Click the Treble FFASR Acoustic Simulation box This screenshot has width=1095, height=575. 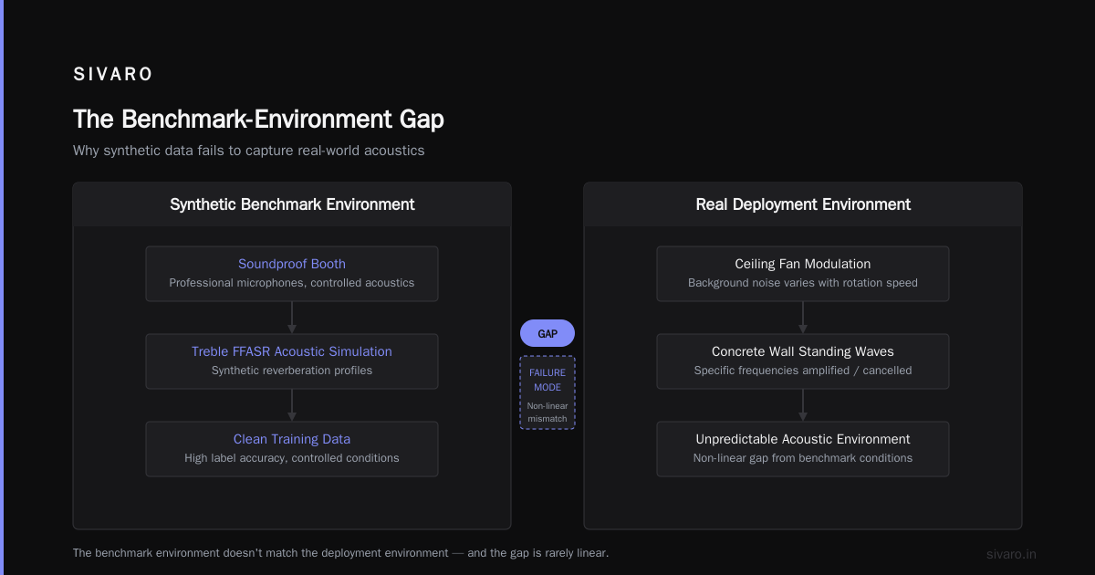pyautogui.click(x=292, y=361)
